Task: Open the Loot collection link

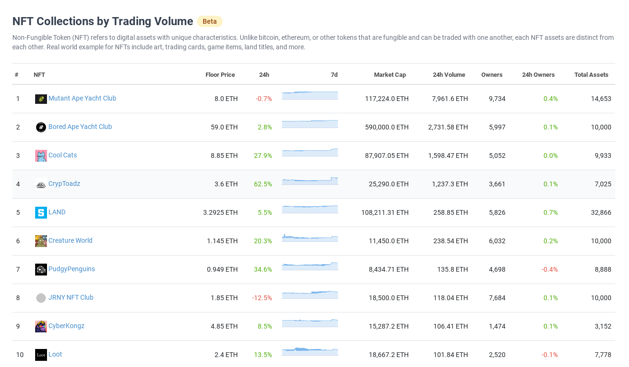Action: click(55, 354)
